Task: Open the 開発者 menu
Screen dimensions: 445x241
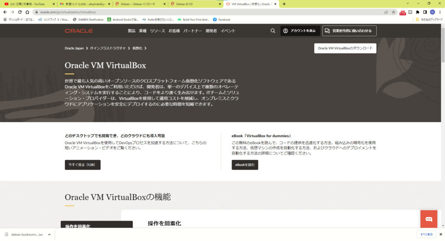Action: click(x=211, y=31)
